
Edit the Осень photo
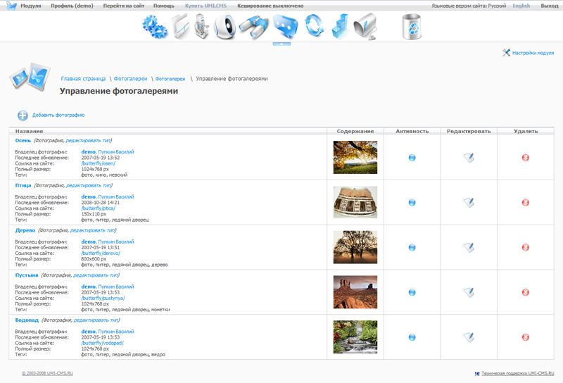469,158
